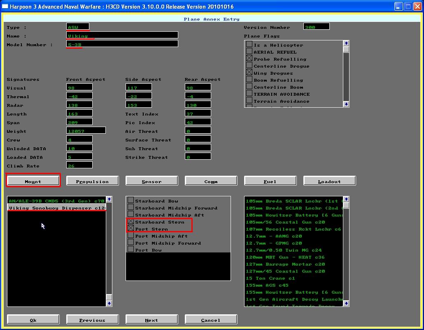Open the Fuel section

(x=270, y=181)
